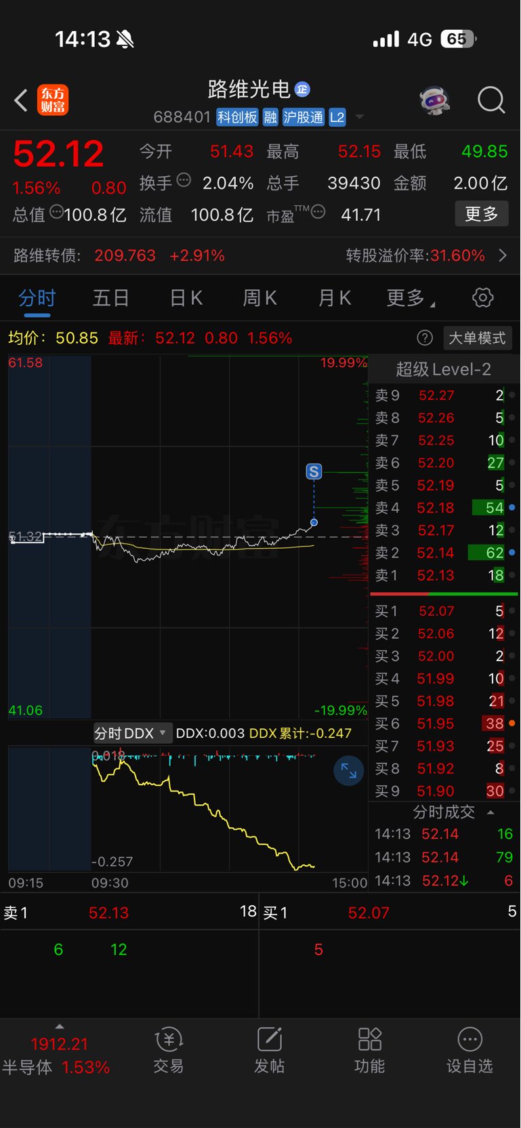Image resolution: width=521 pixels, height=1128 pixels.
Task: Select 卖9 52.27 order row
Action: tap(444, 395)
